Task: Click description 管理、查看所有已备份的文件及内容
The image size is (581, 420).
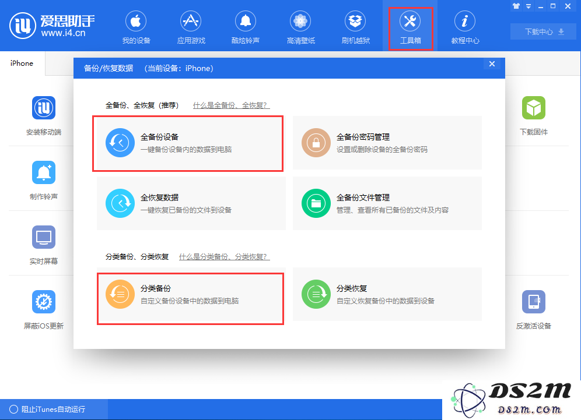Action: (393, 210)
